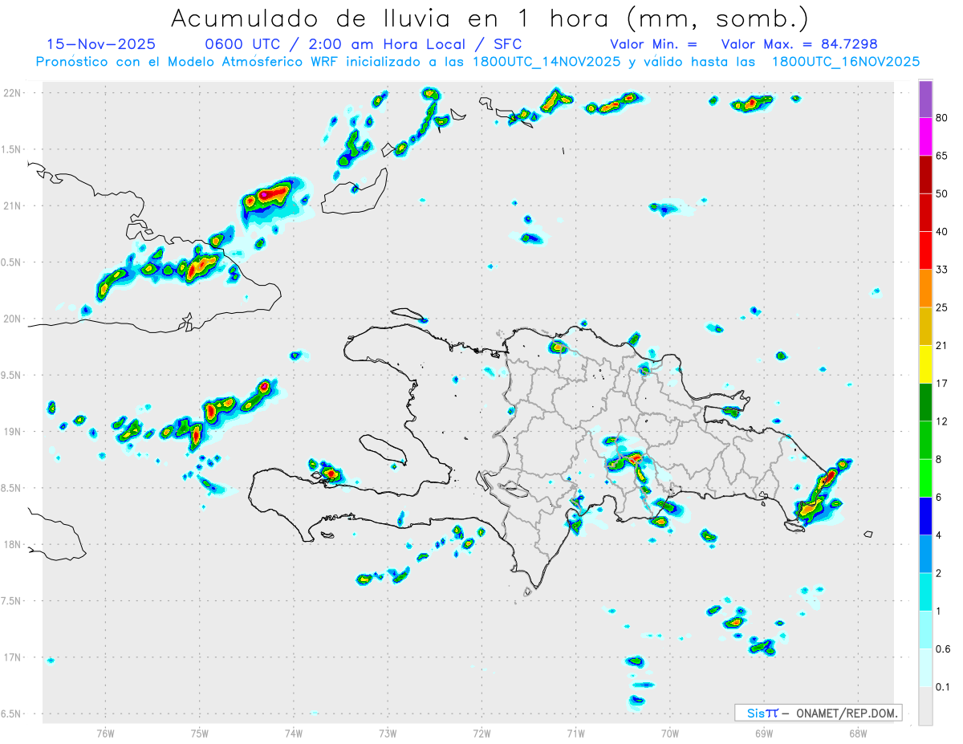This screenshot has height=744, width=963.
Task: Click the 71W longitude label
Action: (575, 733)
